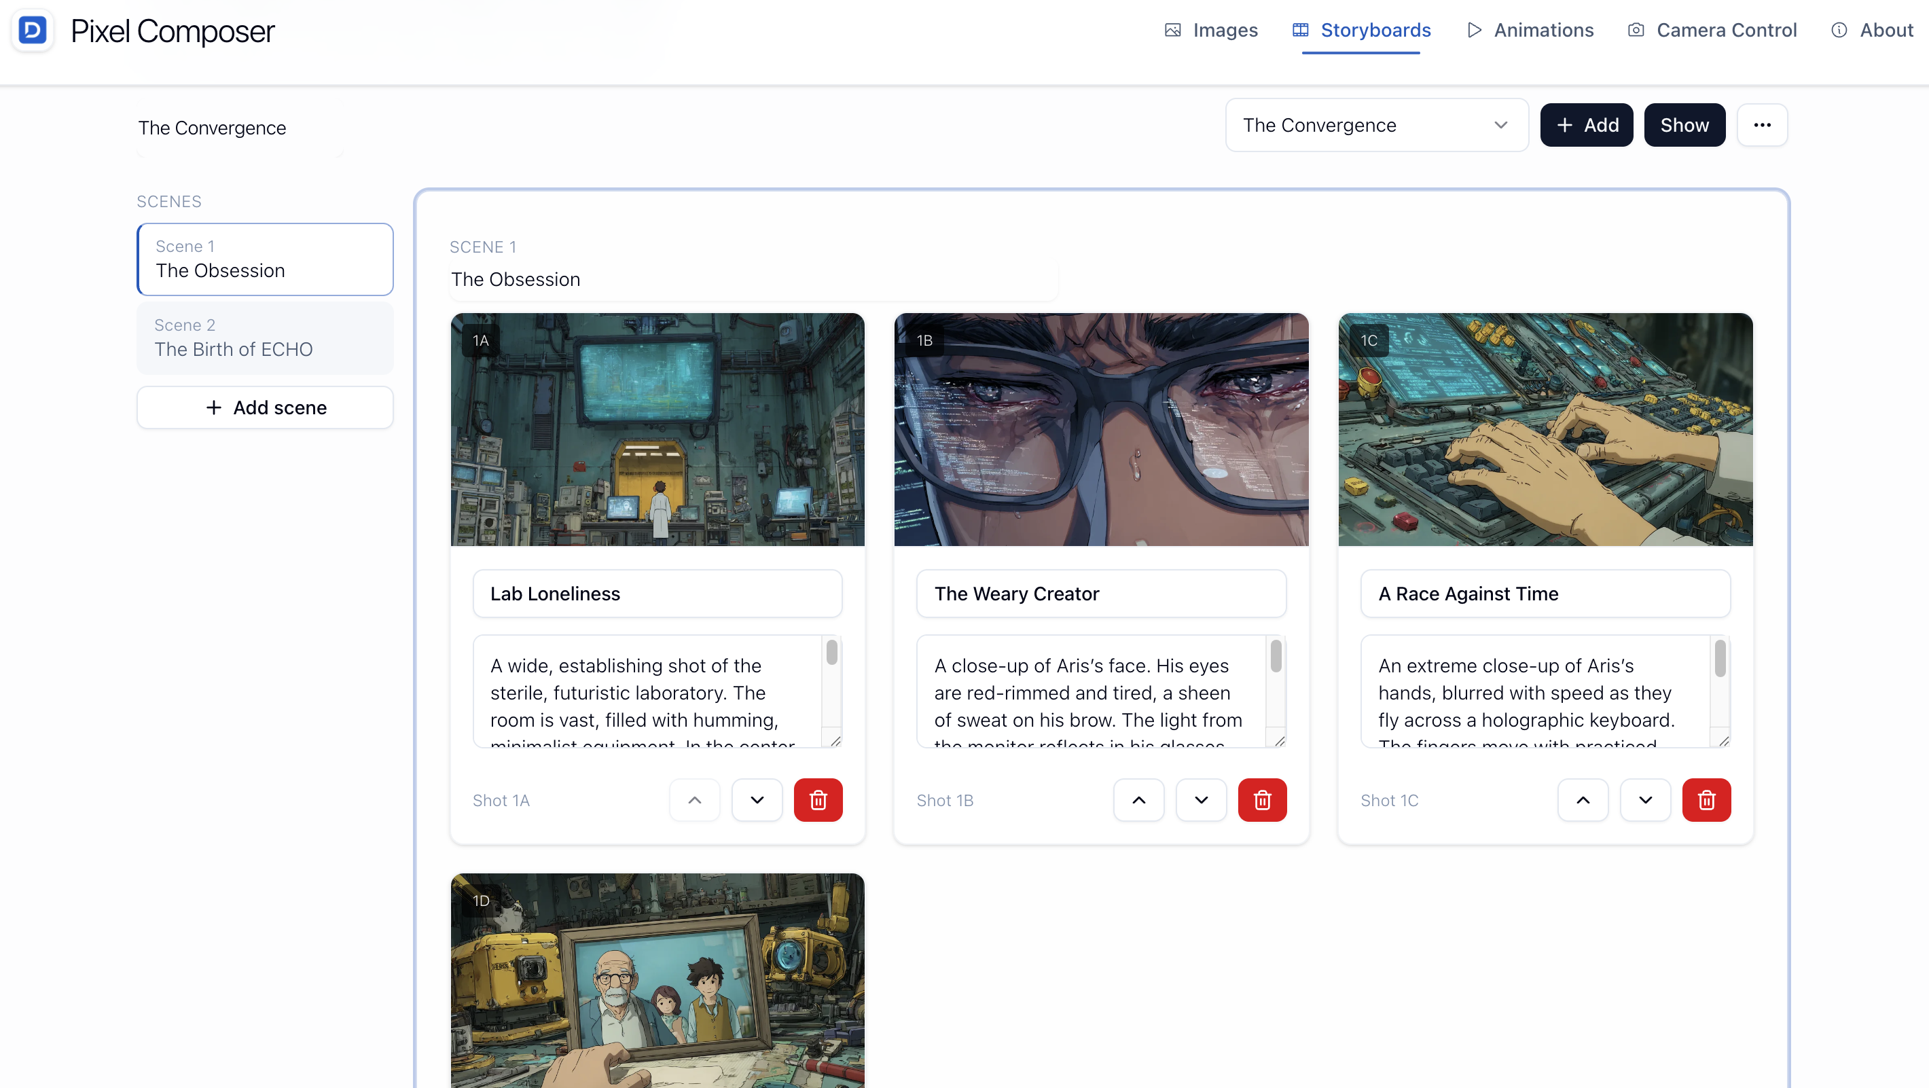This screenshot has width=1929, height=1088.
Task: Expand The Convergence storyboard dropdown
Action: [x=1376, y=125]
